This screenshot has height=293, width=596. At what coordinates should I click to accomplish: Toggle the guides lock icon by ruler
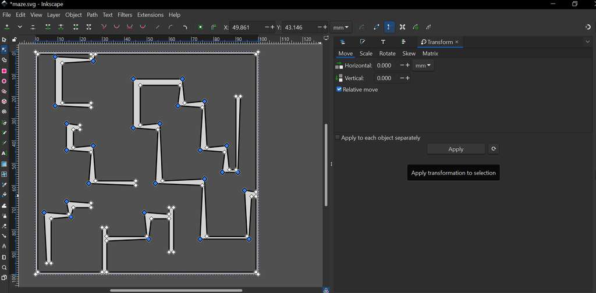click(x=14, y=40)
